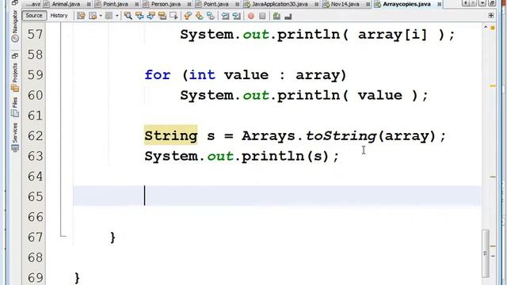
Task: Open Point.java tab right after Animal.java
Action: [x=116, y=4]
